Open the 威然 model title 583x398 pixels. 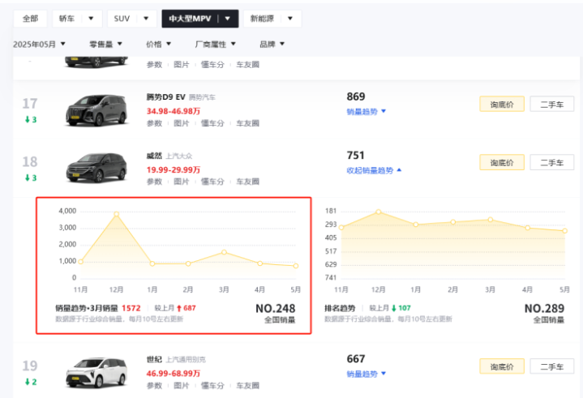[x=154, y=156]
